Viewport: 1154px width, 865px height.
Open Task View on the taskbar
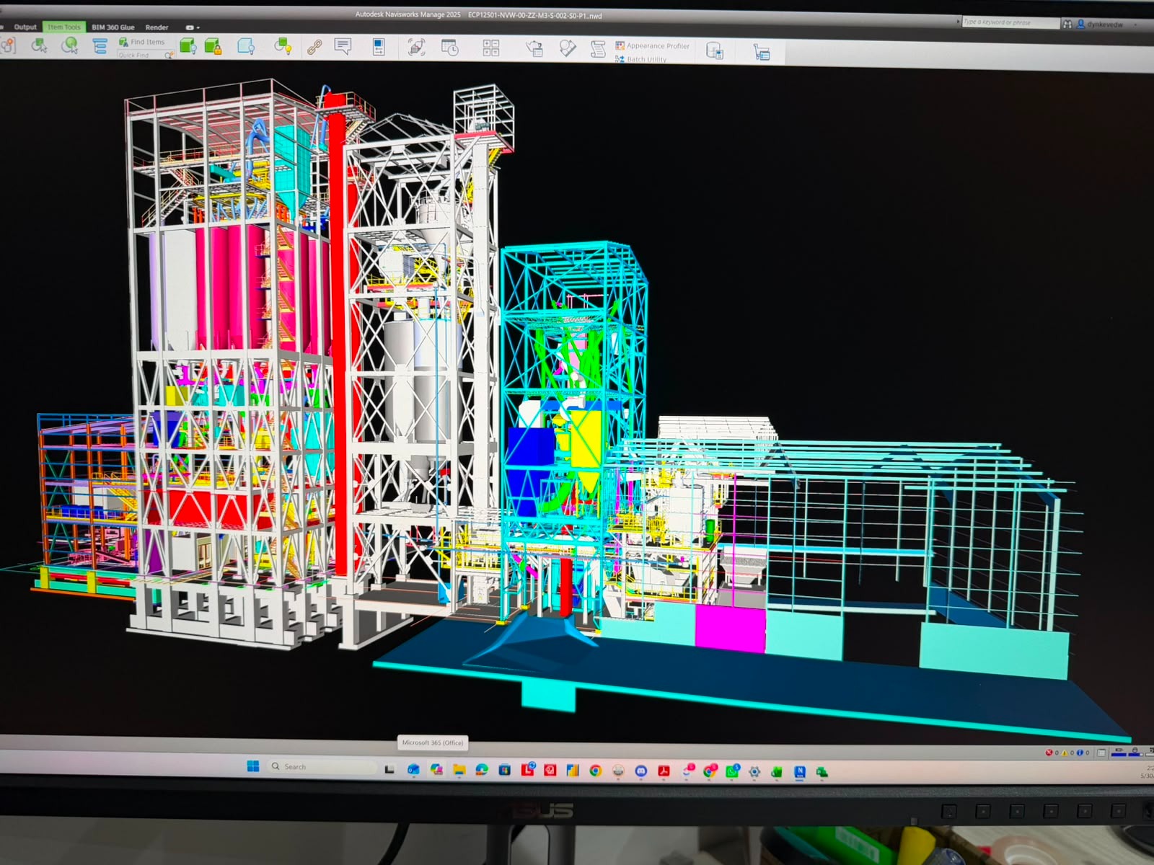click(389, 769)
